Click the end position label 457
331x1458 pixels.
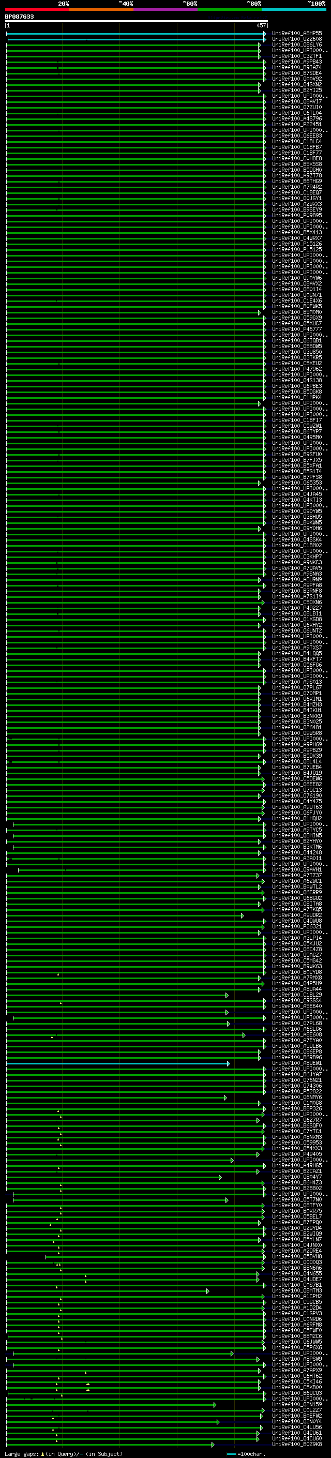[x=261, y=25]
